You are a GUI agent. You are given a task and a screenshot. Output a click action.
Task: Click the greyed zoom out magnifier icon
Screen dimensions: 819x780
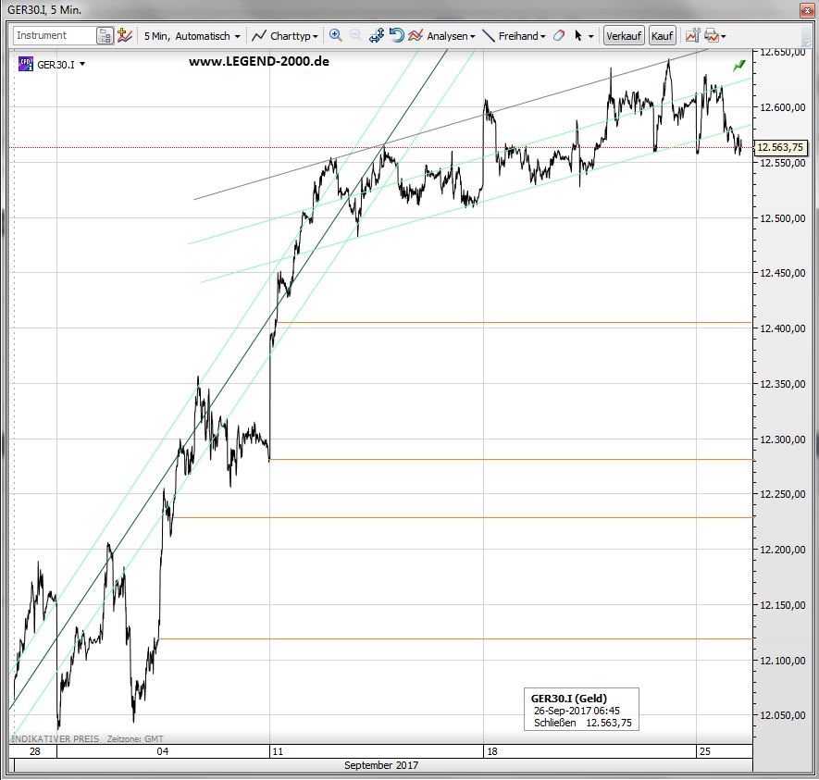coord(355,35)
